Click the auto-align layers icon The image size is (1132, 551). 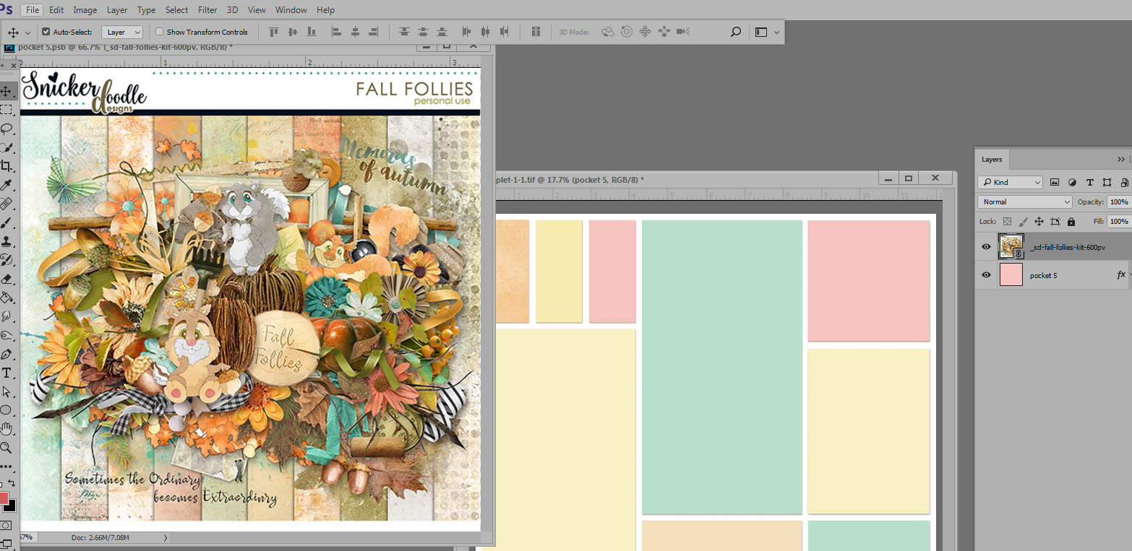[x=536, y=32]
